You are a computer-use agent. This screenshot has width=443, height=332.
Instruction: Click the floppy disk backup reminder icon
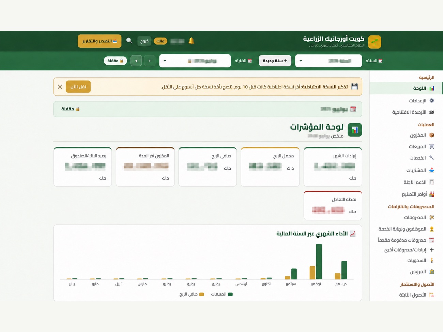(x=354, y=86)
